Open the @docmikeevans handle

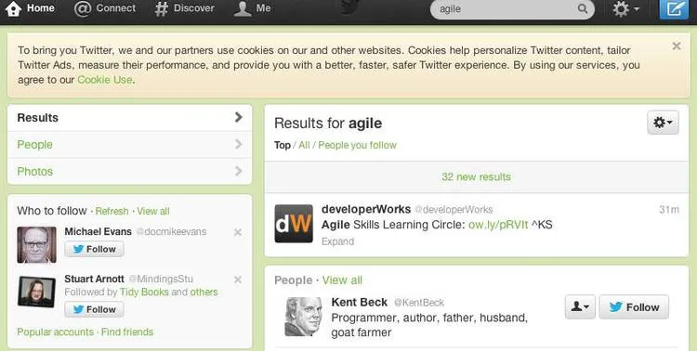pos(171,232)
